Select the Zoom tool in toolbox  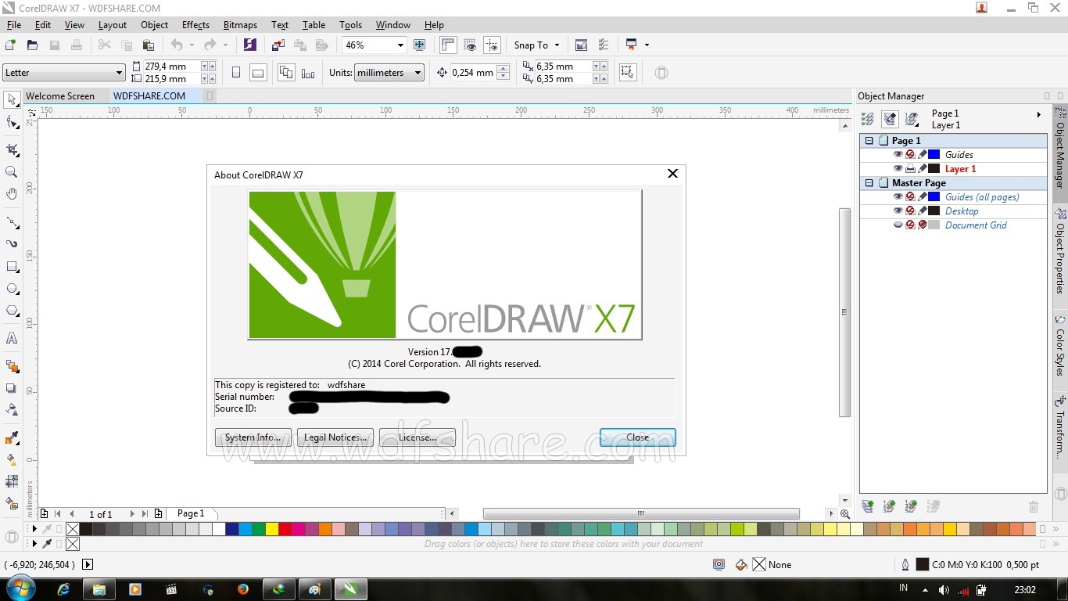(12, 171)
